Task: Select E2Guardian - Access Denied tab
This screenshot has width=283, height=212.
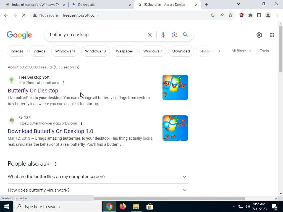Action: tap(164, 5)
